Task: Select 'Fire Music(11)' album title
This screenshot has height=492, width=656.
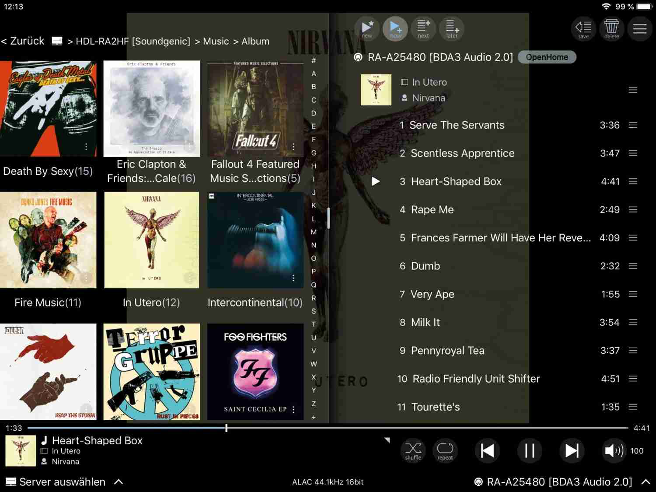Action: (x=48, y=303)
